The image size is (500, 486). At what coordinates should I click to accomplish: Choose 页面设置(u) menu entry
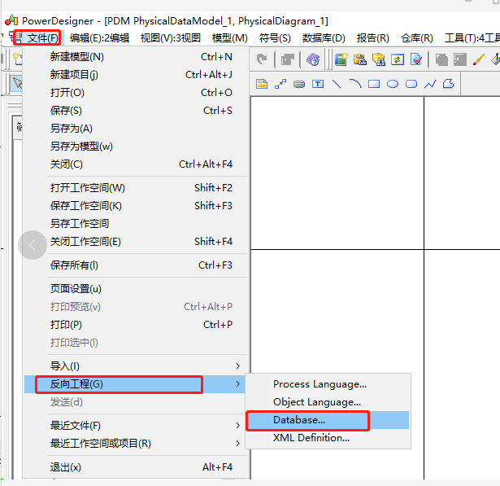(136, 289)
